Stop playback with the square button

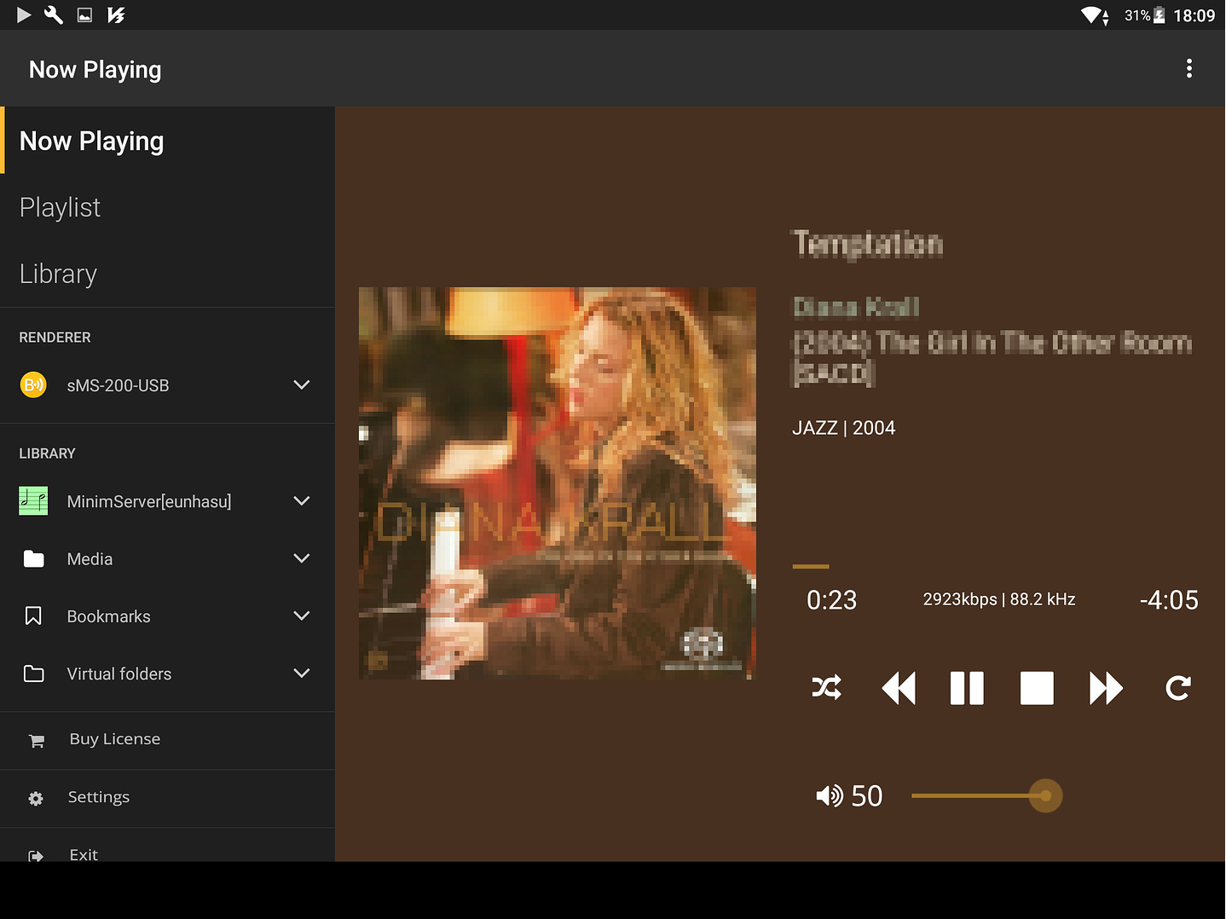(1037, 688)
